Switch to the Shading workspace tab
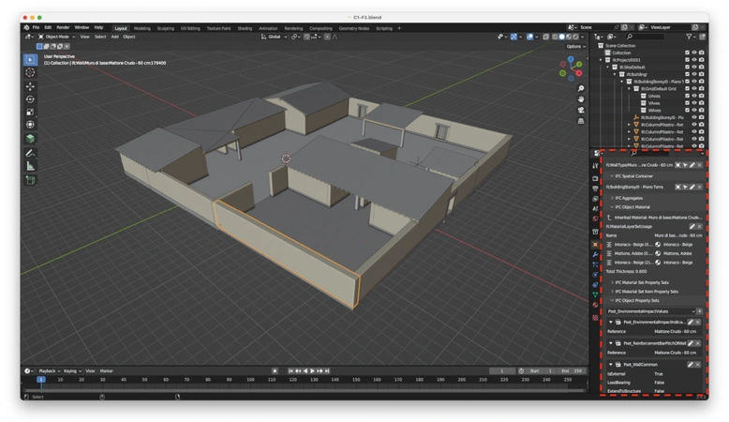Viewport: 729px width, 422px height. pyautogui.click(x=245, y=28)
